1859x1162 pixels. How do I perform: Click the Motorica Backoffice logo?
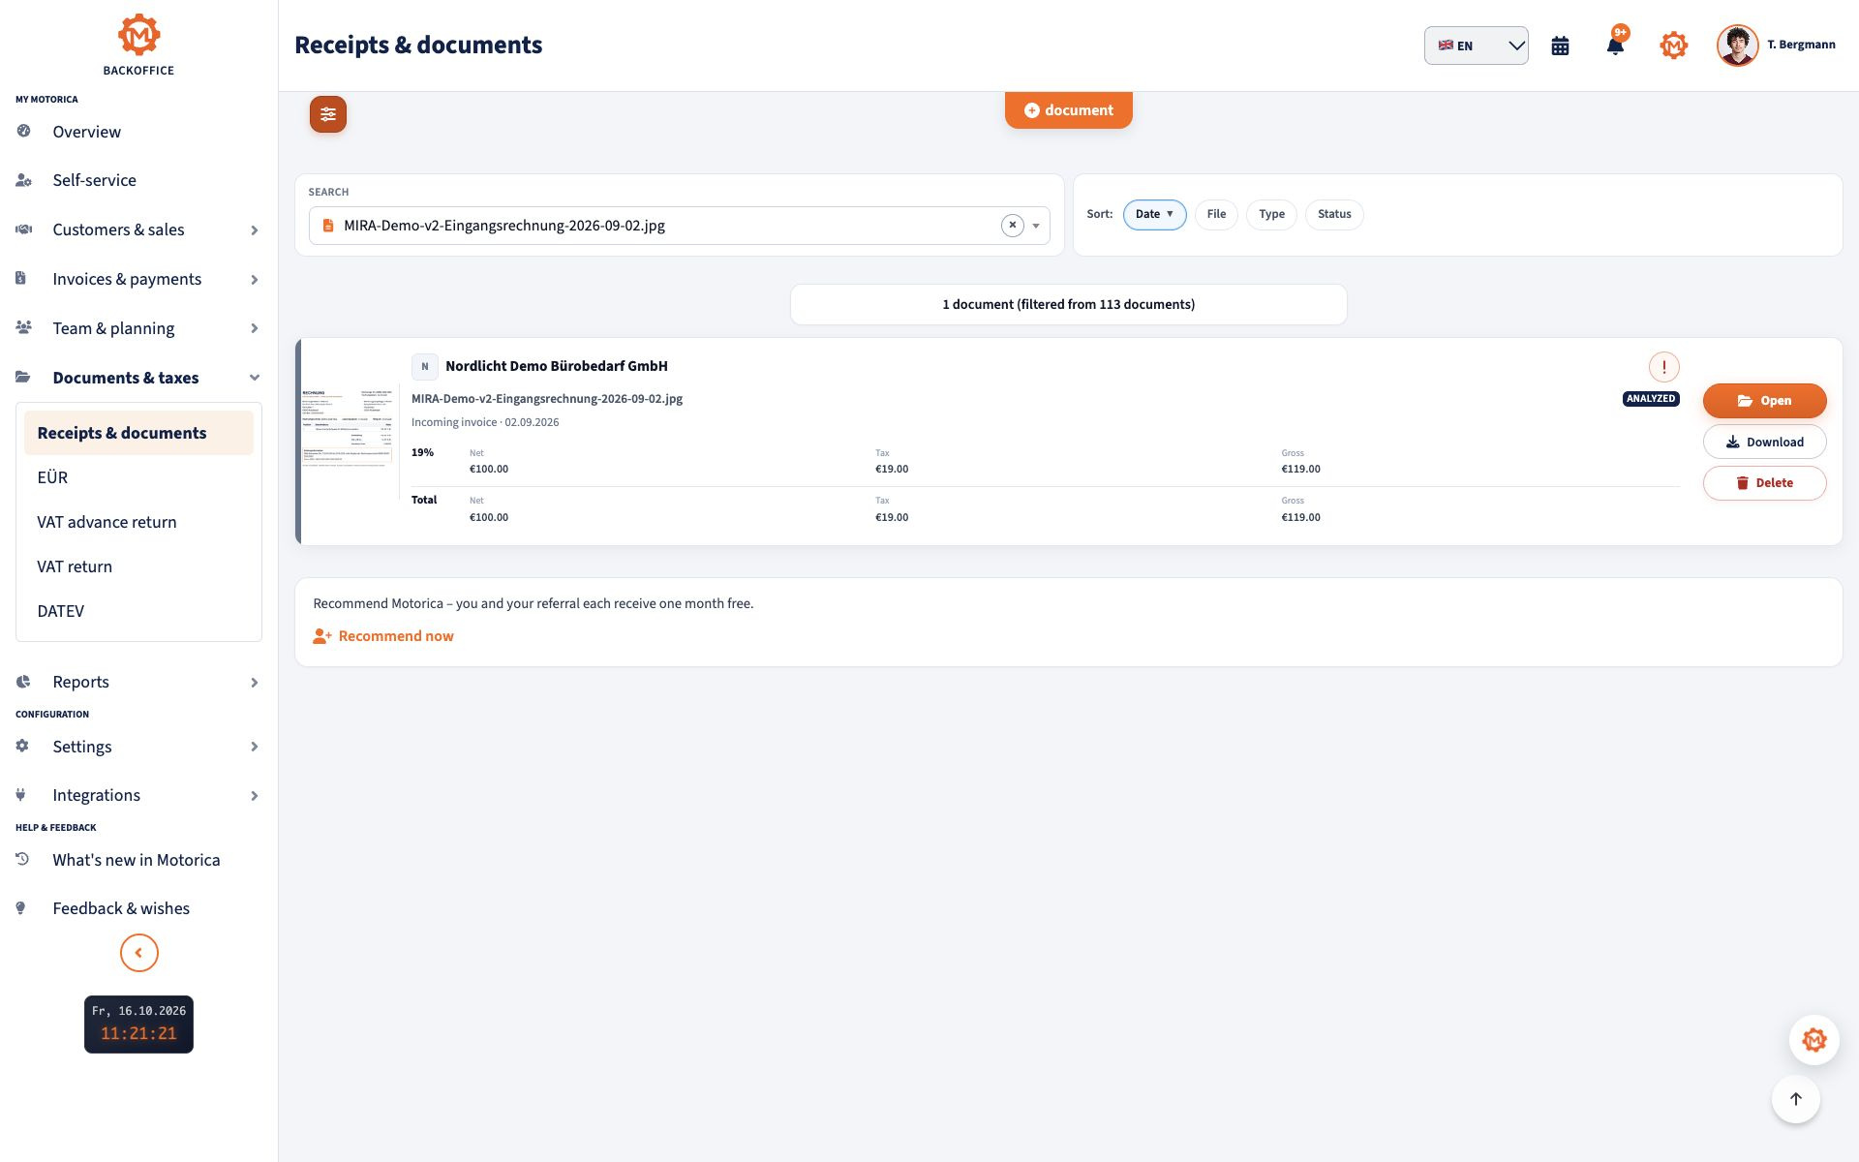click(x=138, y=45)
